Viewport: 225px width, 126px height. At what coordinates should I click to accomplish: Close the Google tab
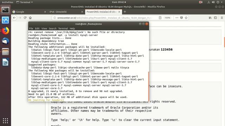(x=45, y=12)
